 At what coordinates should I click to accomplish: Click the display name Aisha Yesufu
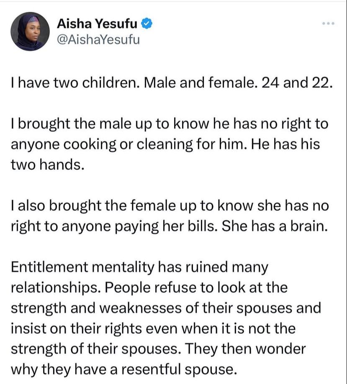97,24
